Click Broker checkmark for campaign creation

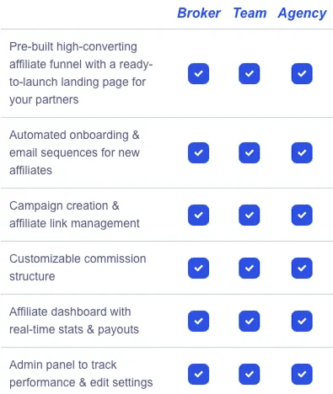(198, 215)
